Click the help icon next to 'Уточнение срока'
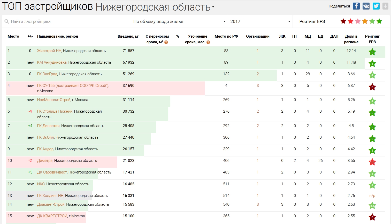 208,42
